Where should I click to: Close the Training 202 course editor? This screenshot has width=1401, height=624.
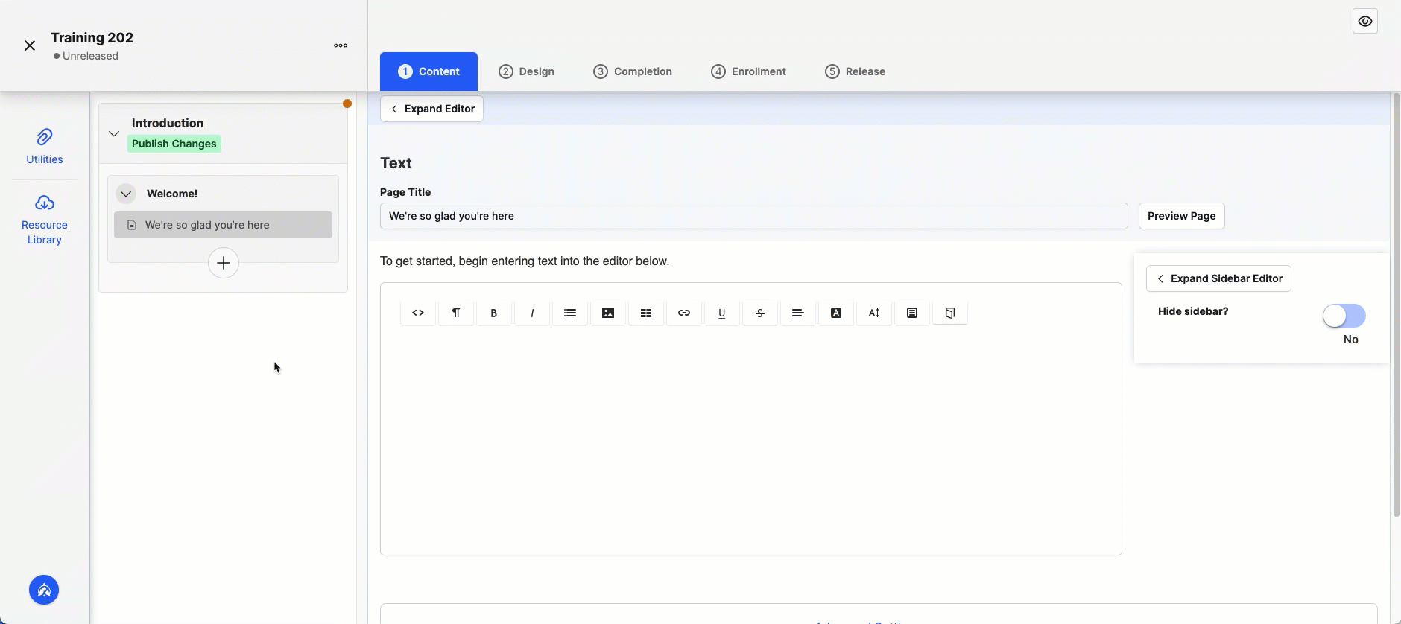pos(30,45)
